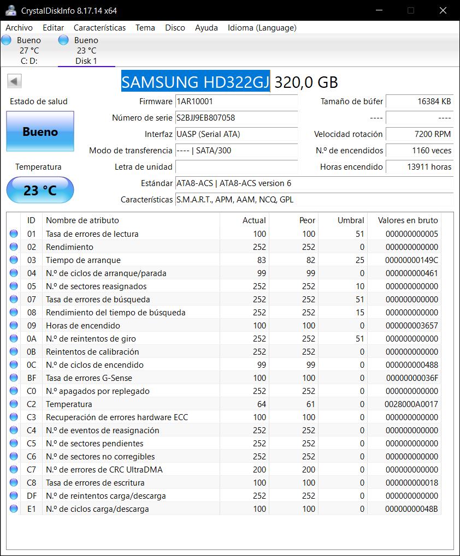
Task: Click status orb for C: D: disk
Action: point(6,40)
